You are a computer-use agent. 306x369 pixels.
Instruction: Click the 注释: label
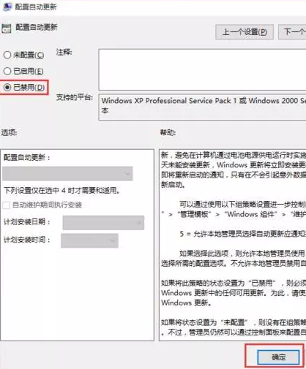(x=64, y=52)
